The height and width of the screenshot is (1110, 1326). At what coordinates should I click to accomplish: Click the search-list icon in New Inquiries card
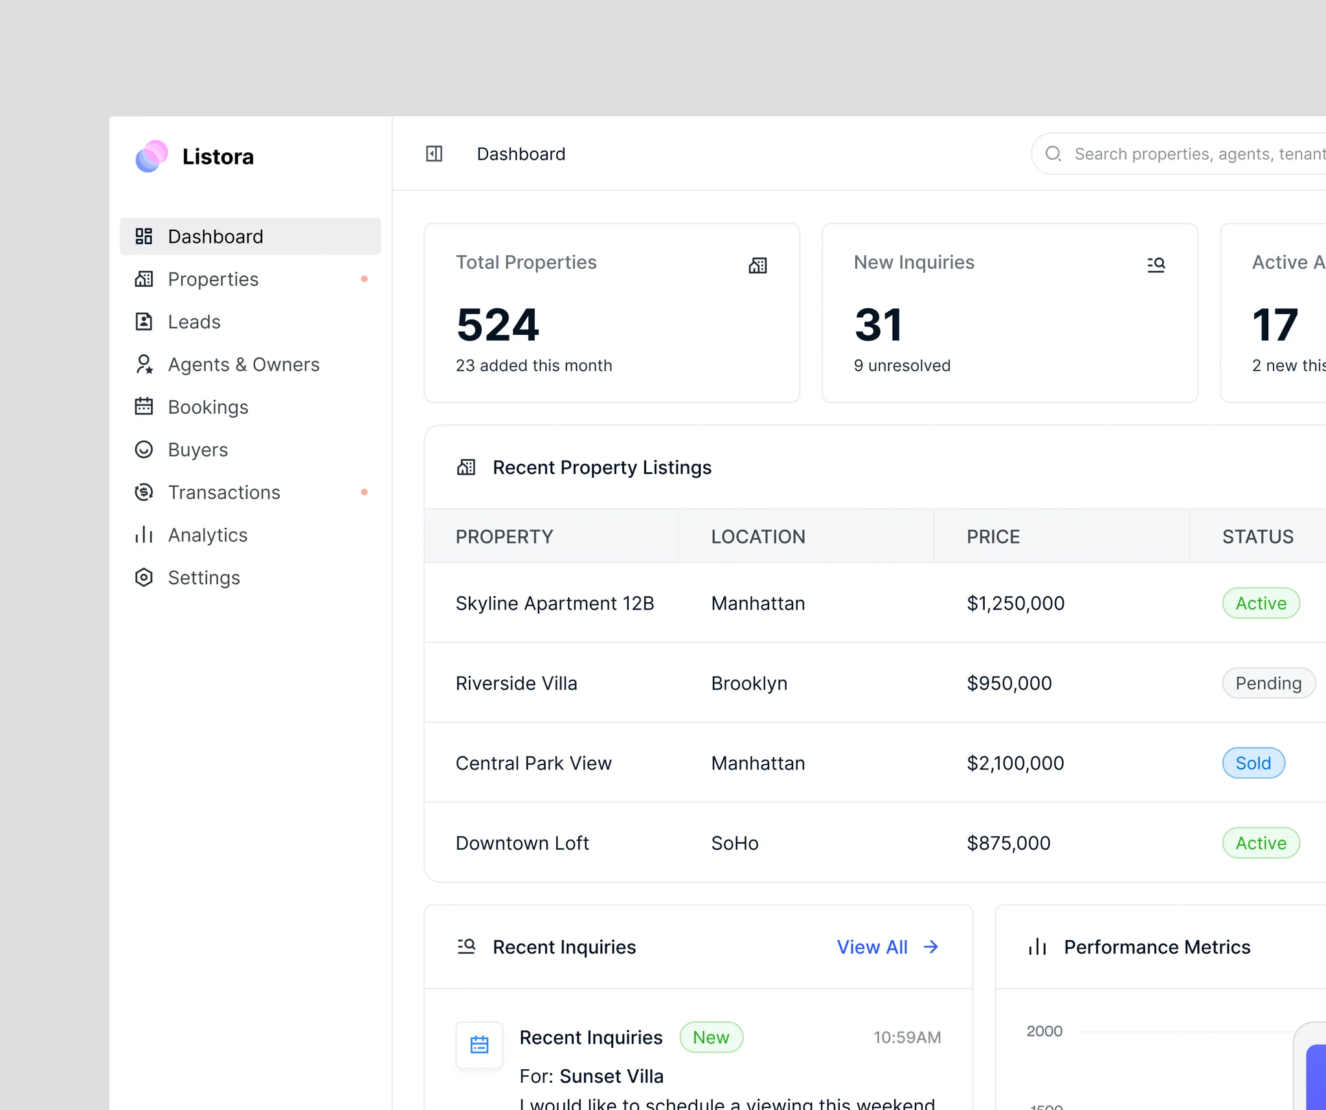pyautogui.click(x=1156, y=264)
